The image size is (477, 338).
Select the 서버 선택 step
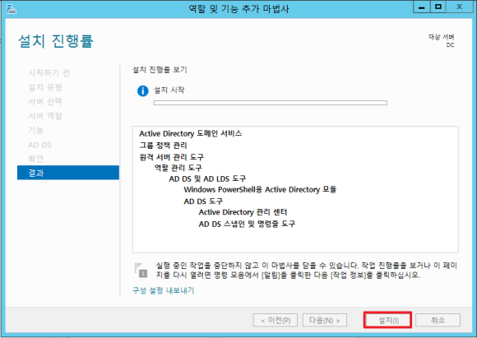45,101
